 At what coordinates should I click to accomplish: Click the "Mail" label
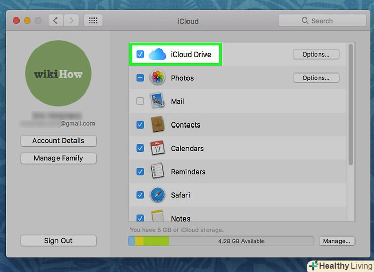pyautogui.click(x=177, y=101)
